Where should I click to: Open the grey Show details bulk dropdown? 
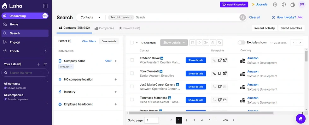[174, 43]
